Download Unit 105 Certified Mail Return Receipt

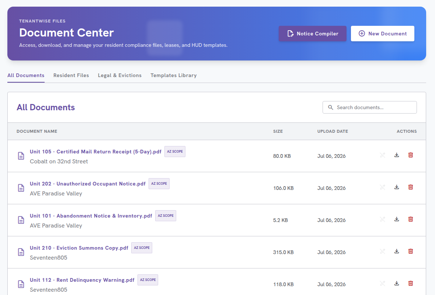(396, 155)
